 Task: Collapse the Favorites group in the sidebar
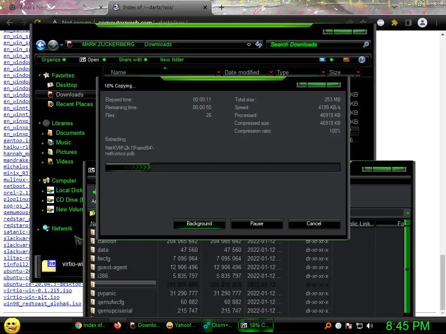coord(40,75)
